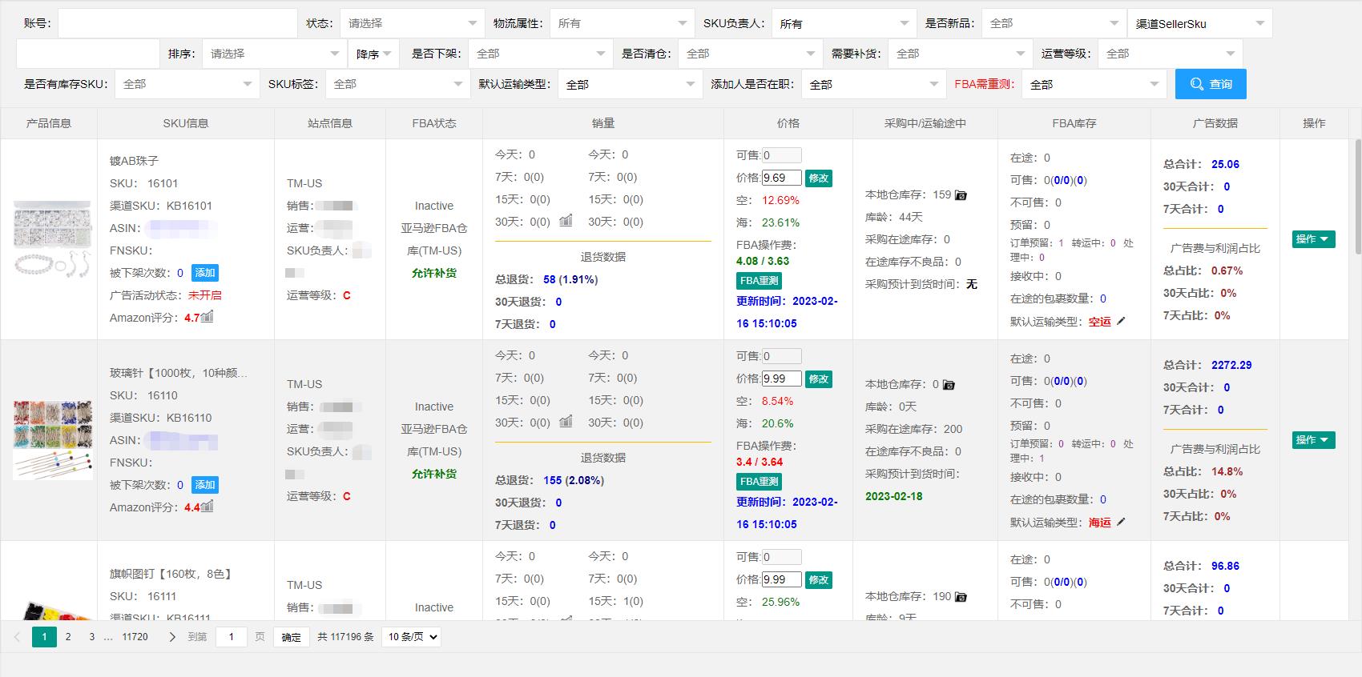Click the price field showing 9.69

pos(781,178)
